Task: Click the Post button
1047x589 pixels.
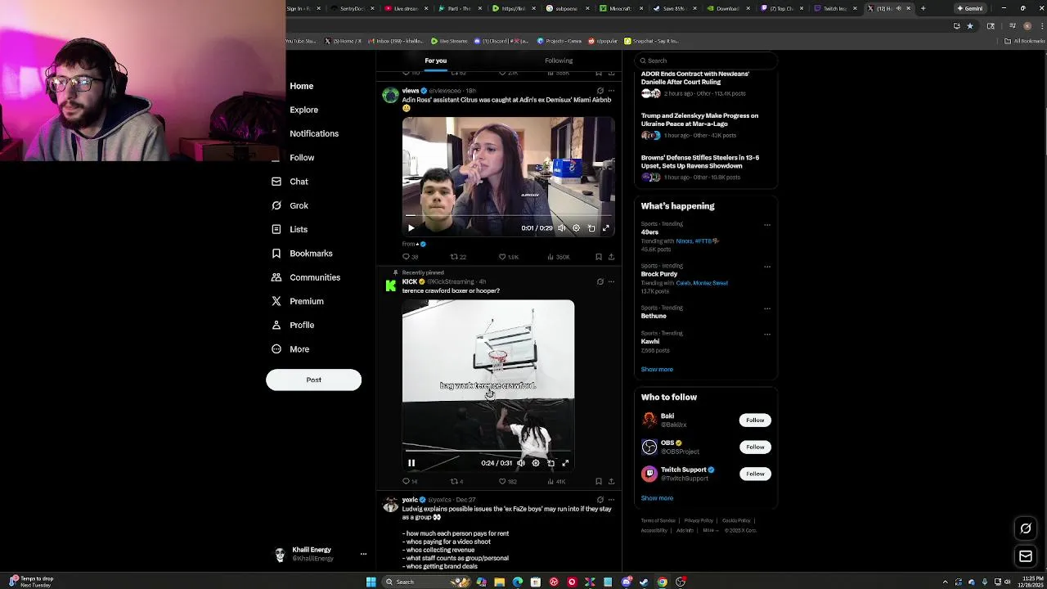Action: (313, 380)
